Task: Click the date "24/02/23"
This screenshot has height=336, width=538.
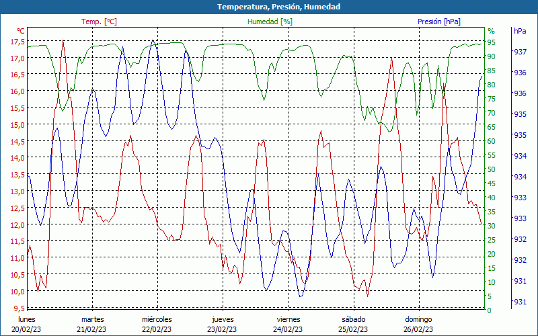Action: click(x=288, y=329)
